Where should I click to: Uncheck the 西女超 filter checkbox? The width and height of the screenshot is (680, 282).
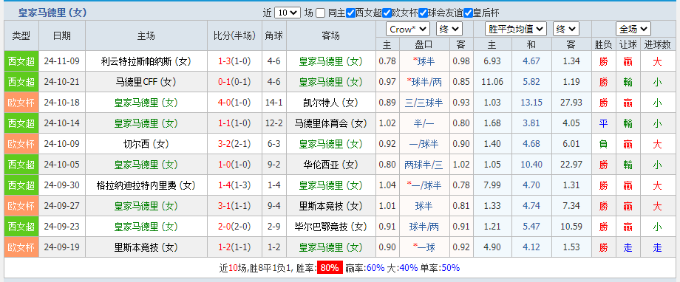point(351,13)
